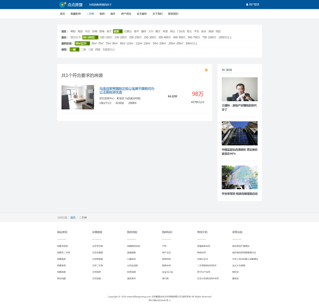Select the 100-150万 price range filter

tap(106, 37)
